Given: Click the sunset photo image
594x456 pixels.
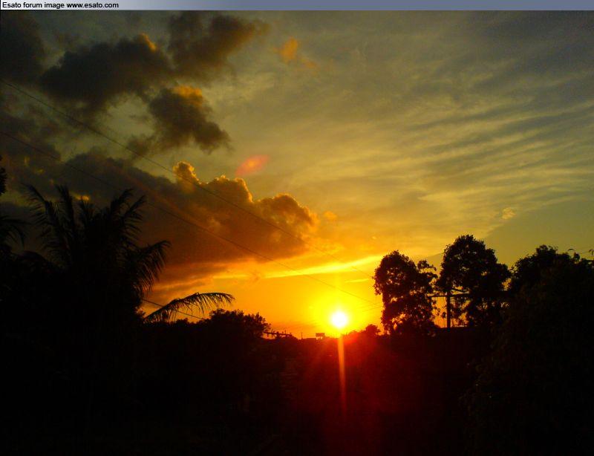Looking at the screenshot, I should (297, 233).
